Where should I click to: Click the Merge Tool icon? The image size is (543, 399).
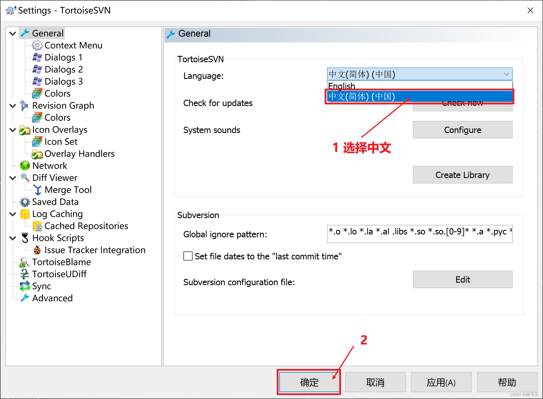[x=37, y=190]
